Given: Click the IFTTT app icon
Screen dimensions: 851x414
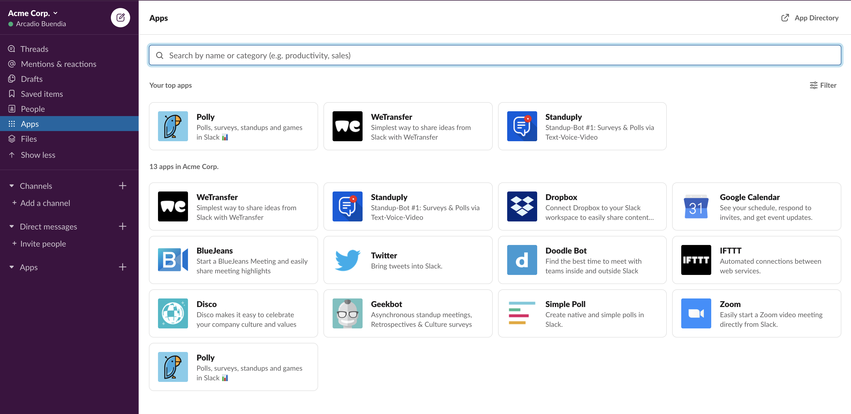Looking at the screenshot, I should pyautogui.click(x=696, y=260).
